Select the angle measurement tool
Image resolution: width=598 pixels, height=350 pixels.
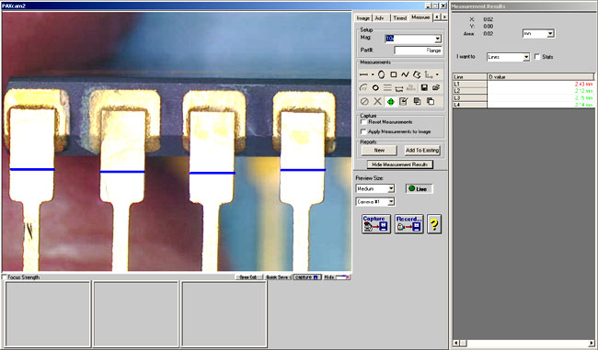point(429,74)
